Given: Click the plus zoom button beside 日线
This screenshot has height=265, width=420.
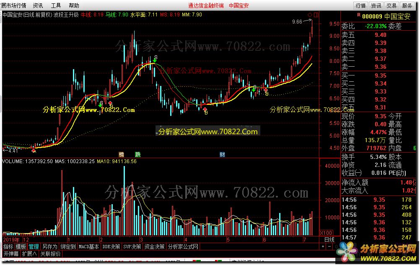Looking at the screenshot, I should click(323, 247).
